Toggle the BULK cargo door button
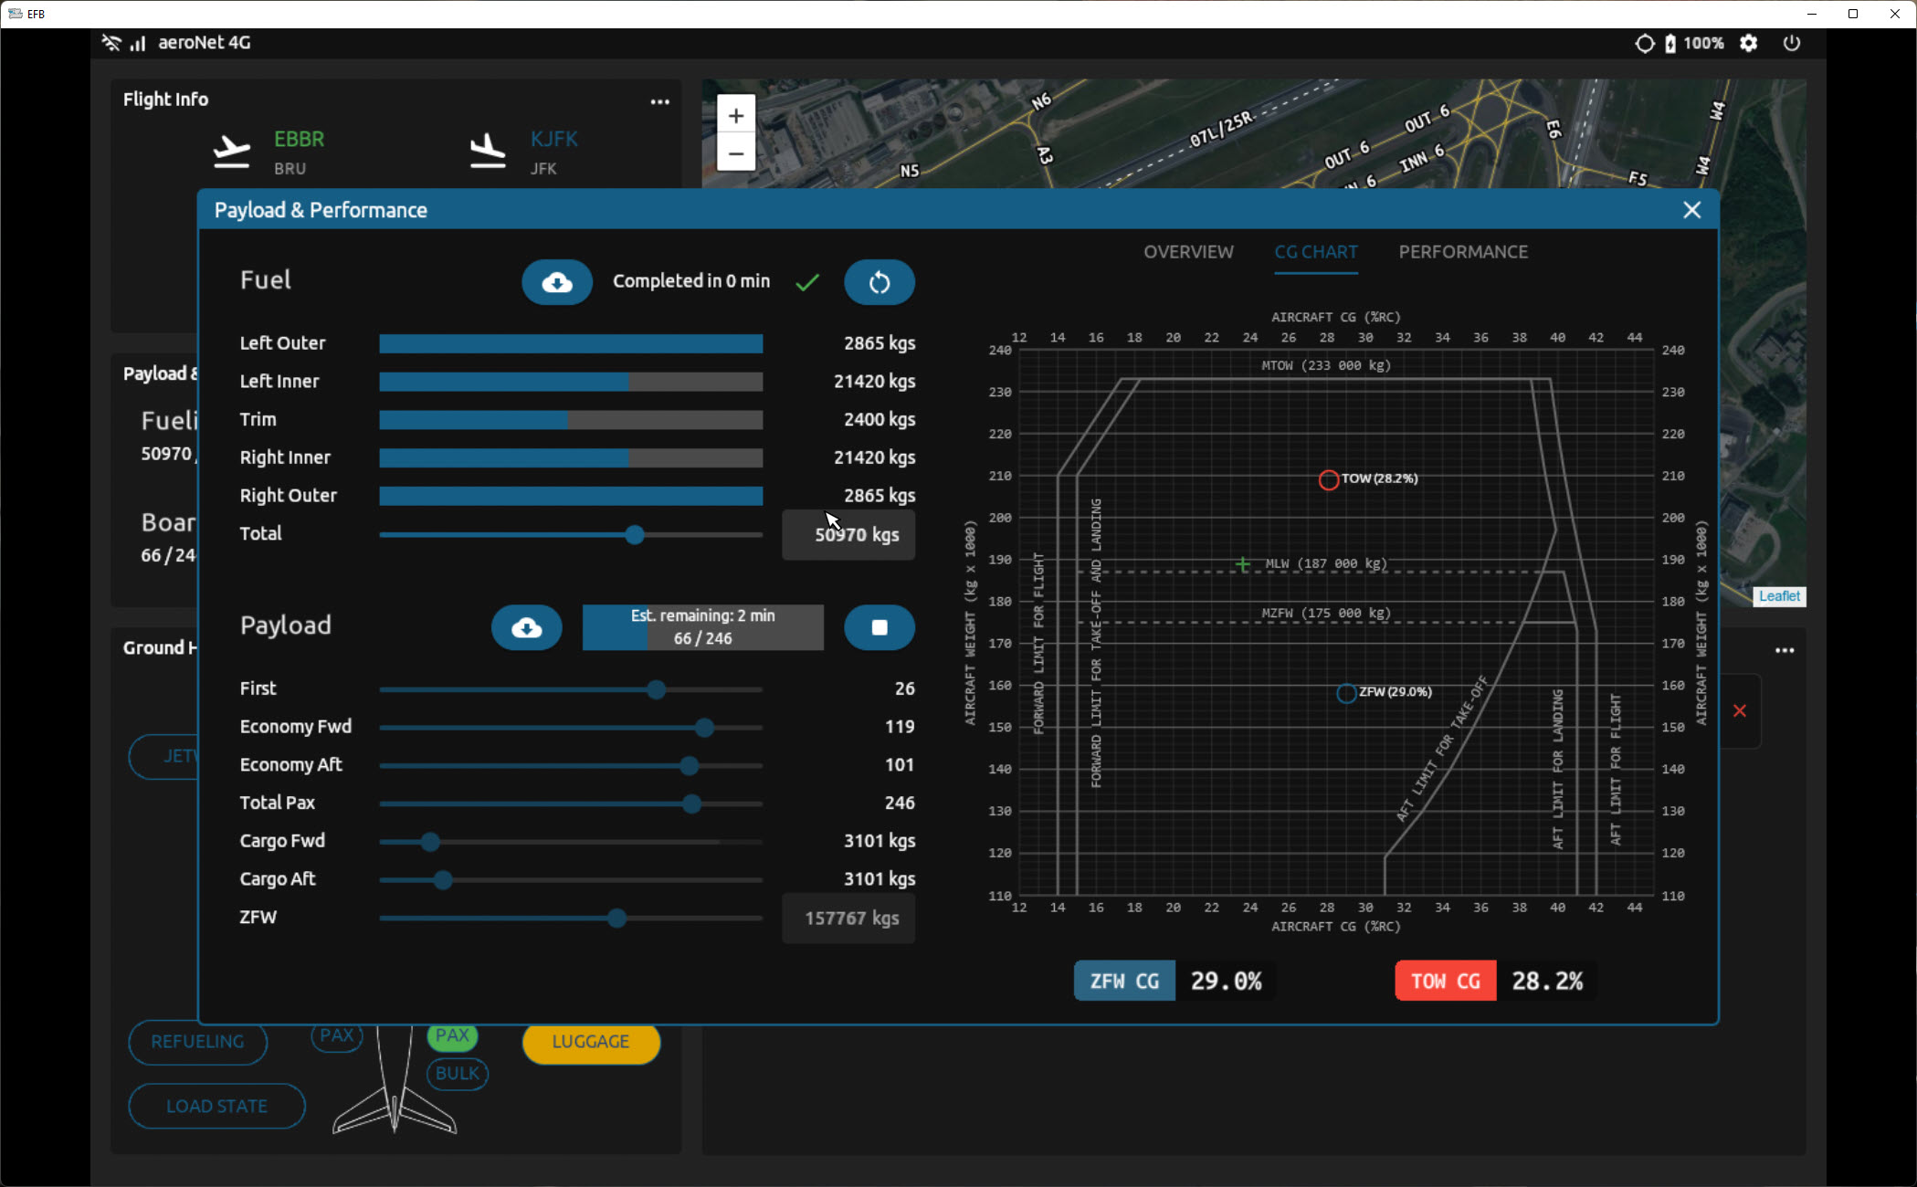1917x1187 pixels. pyautogui.click(x=457, y=1074)
